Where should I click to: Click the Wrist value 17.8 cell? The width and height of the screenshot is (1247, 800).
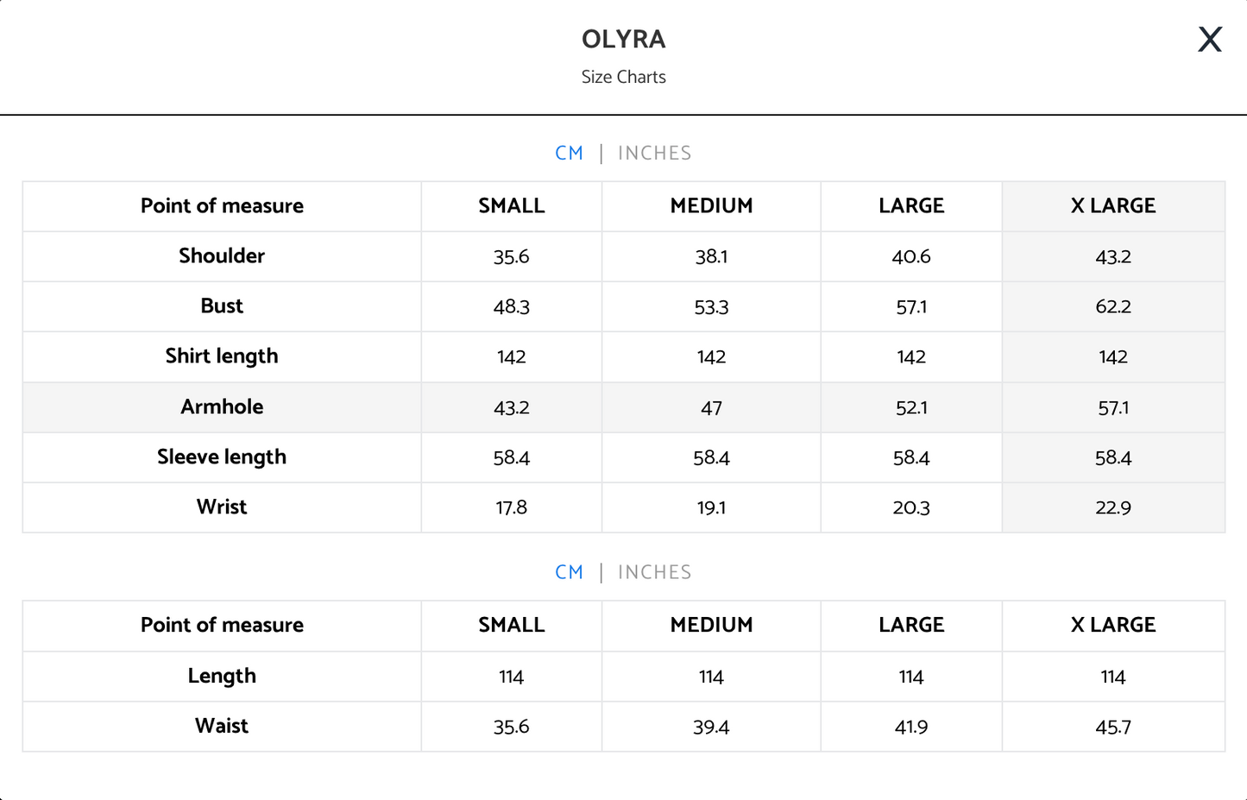click(x=512, y=507)
